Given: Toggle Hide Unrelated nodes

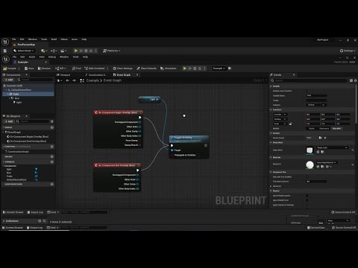Looking at the screenshot, I should 95,68.
